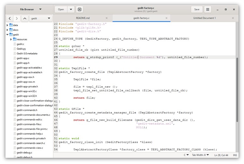Toggle the INS insert mode indicator

coord(235,155)
